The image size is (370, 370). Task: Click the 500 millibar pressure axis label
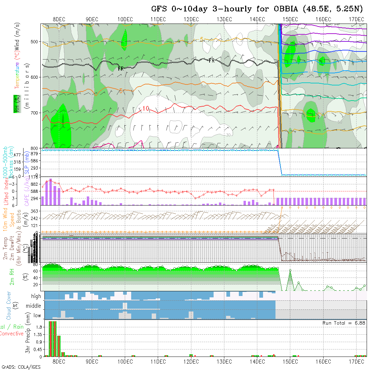(36, 42)
